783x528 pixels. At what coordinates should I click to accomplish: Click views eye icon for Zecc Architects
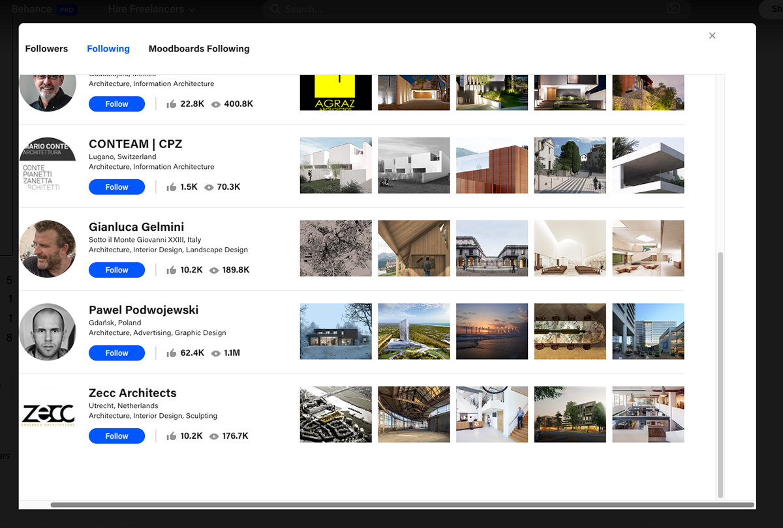214,436
